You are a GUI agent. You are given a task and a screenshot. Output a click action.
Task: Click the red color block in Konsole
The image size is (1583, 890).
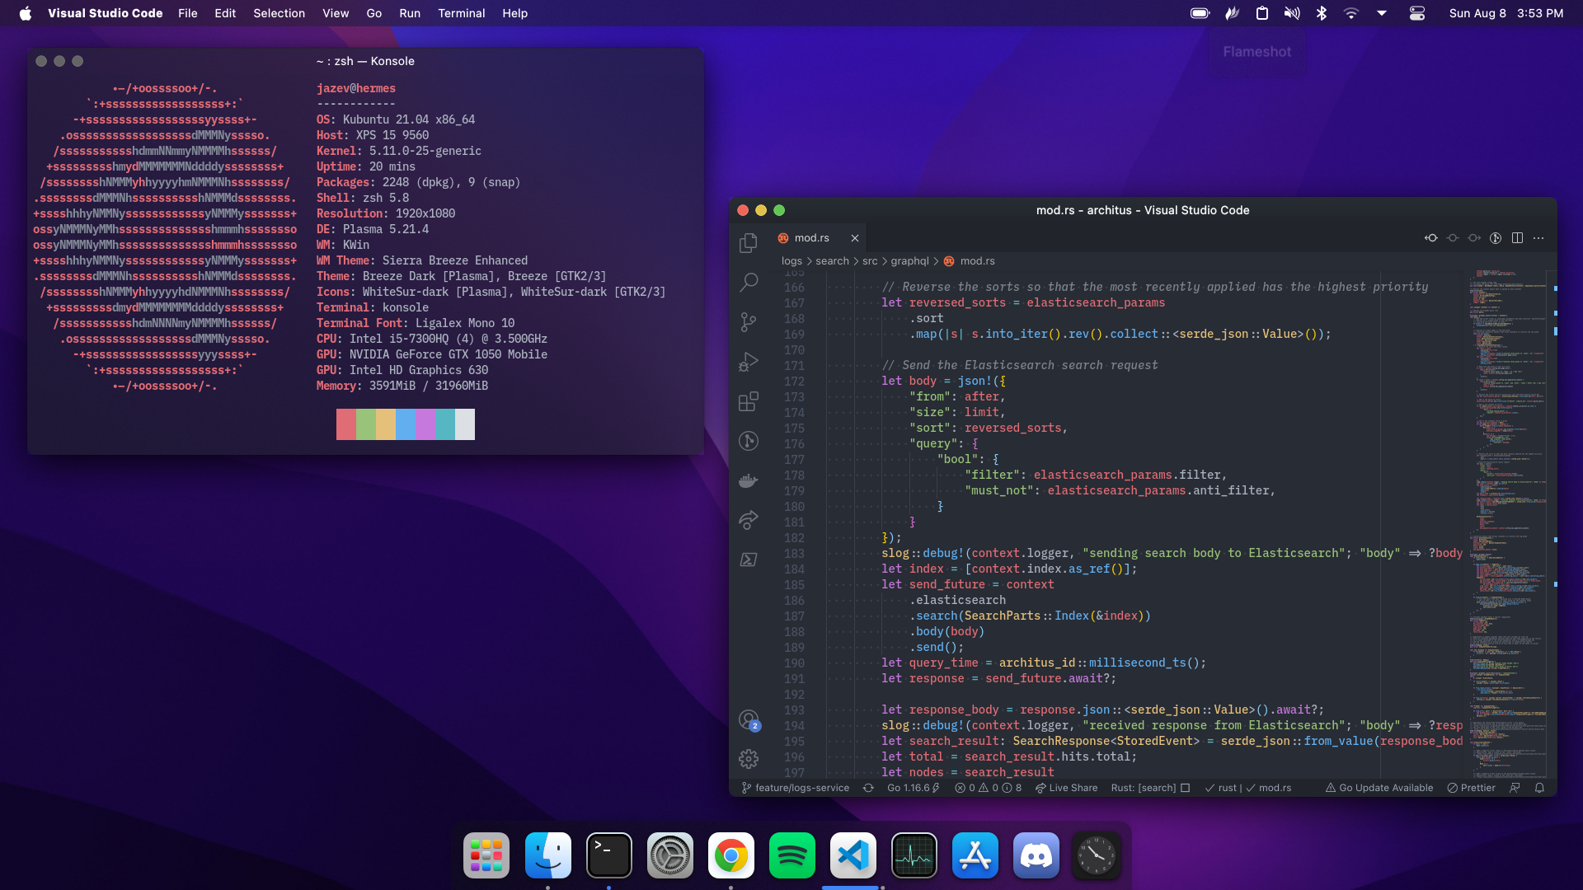tap(346, 424)
